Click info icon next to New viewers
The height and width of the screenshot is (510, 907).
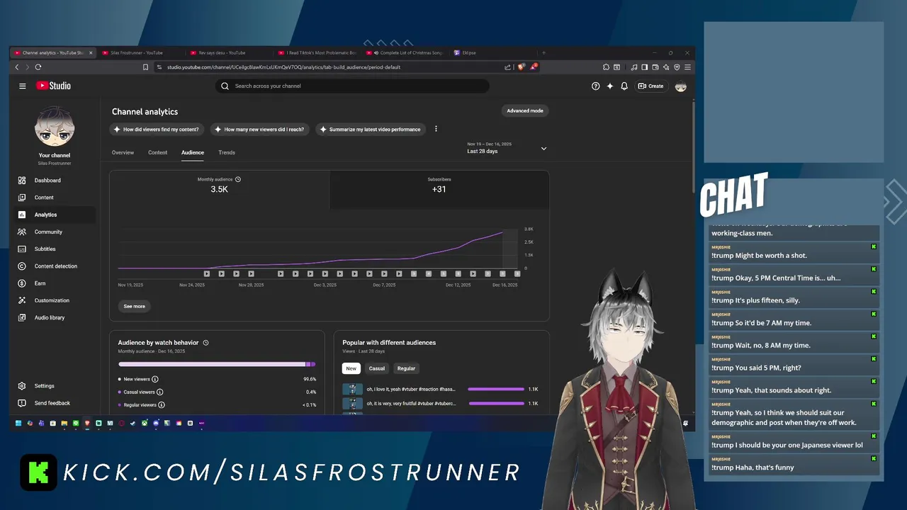click(155, 379)
